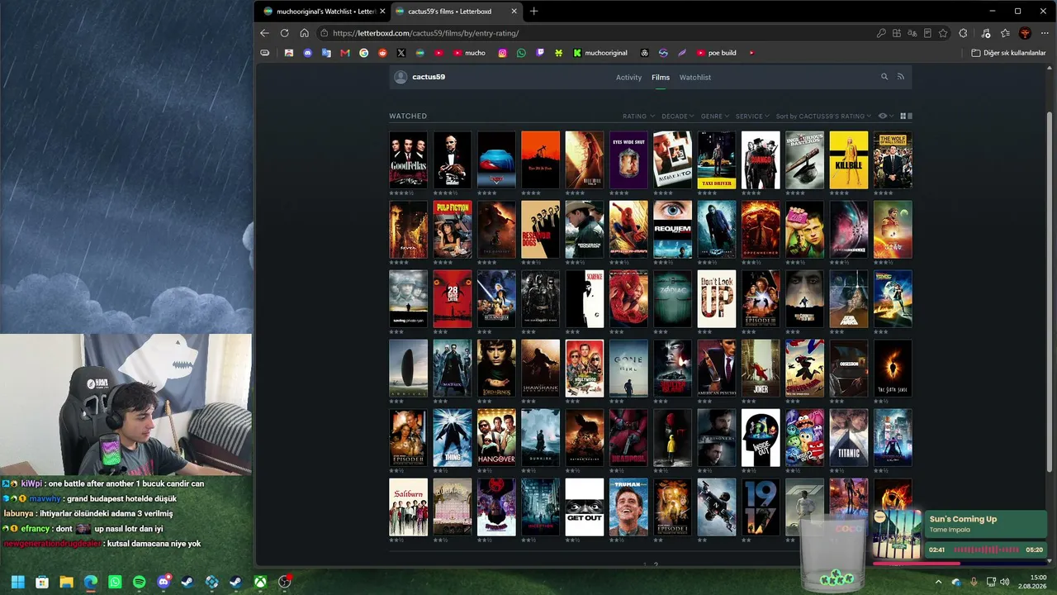Image resolution: width=1057 pixels, height=595 pixels.
Task: Expand the SERVICE filter dropdown
Action: tap(752, 117)
